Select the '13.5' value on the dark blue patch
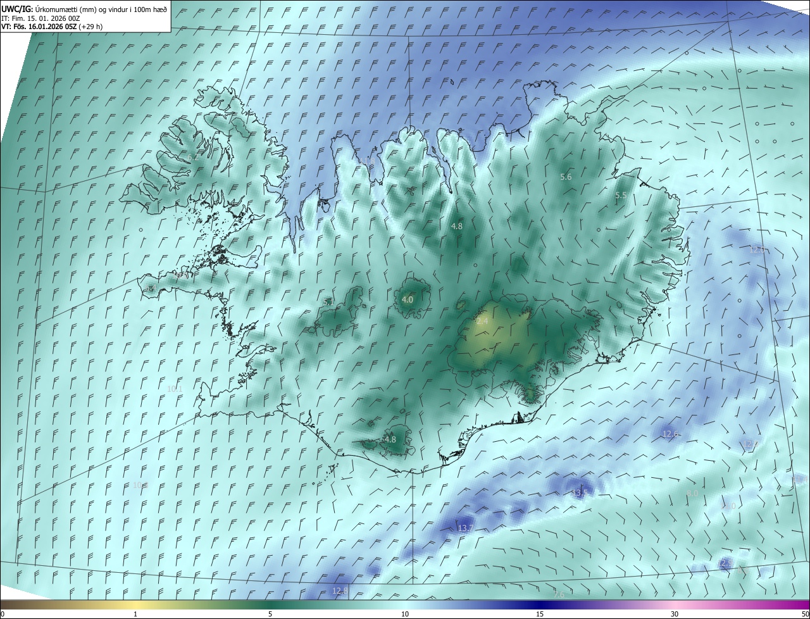This screenshot has width=810, height=619. 579,492
